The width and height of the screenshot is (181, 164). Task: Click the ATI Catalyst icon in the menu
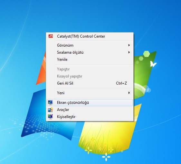pos(51,36)
